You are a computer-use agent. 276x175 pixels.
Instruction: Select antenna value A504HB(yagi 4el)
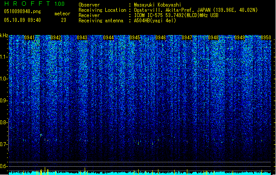[x=155, y=21]
